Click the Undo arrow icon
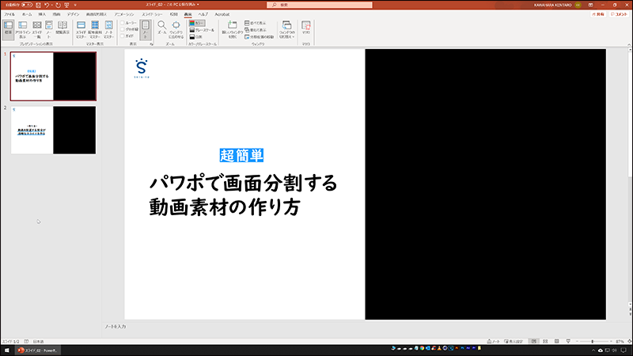This screenshot has width=633, height=356. 47,5
